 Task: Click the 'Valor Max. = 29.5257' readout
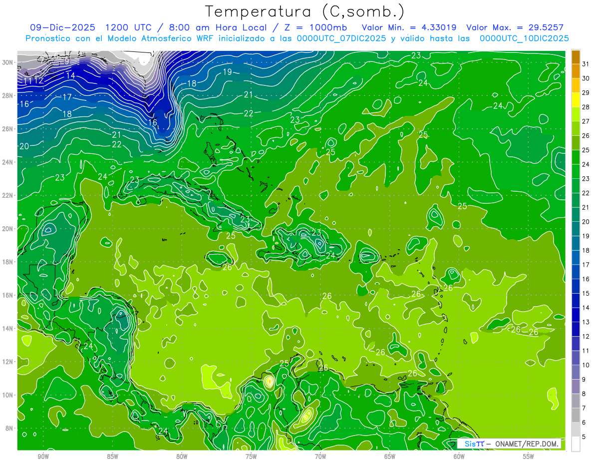[x=515, y=27]
